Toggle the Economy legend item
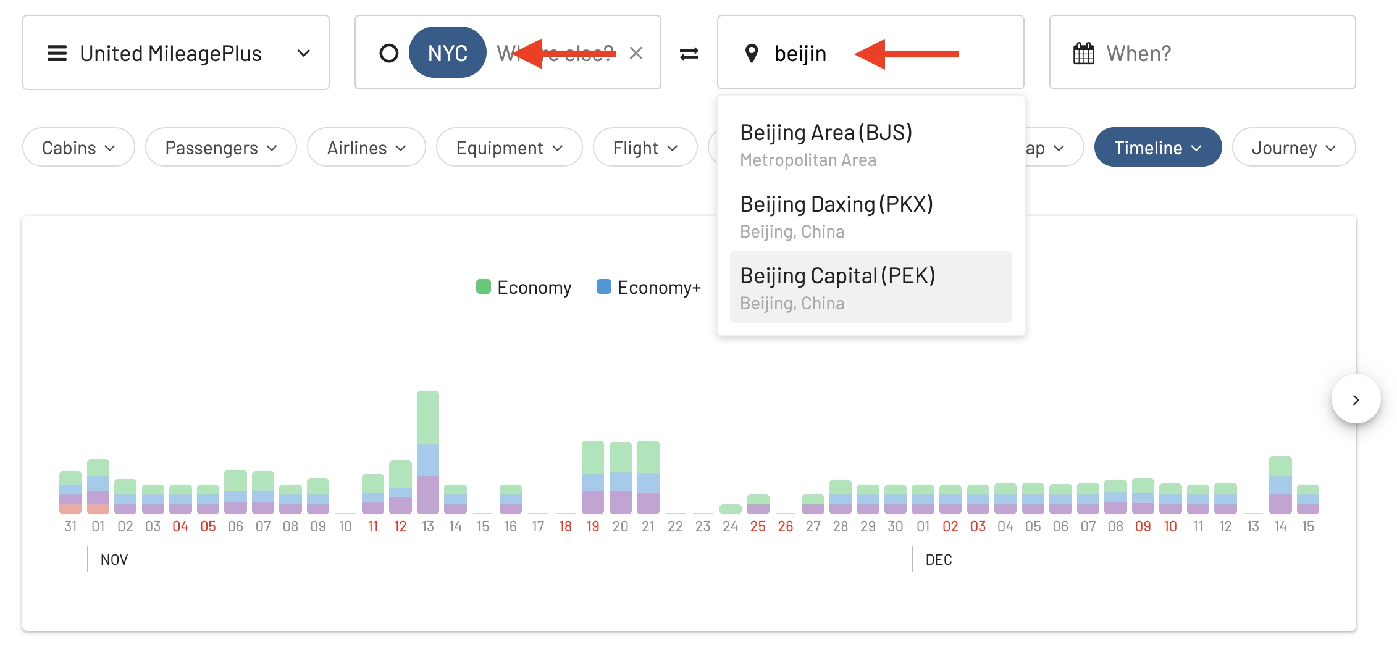 524,287
